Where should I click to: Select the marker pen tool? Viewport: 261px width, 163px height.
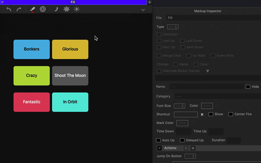[x=33, y=10]
